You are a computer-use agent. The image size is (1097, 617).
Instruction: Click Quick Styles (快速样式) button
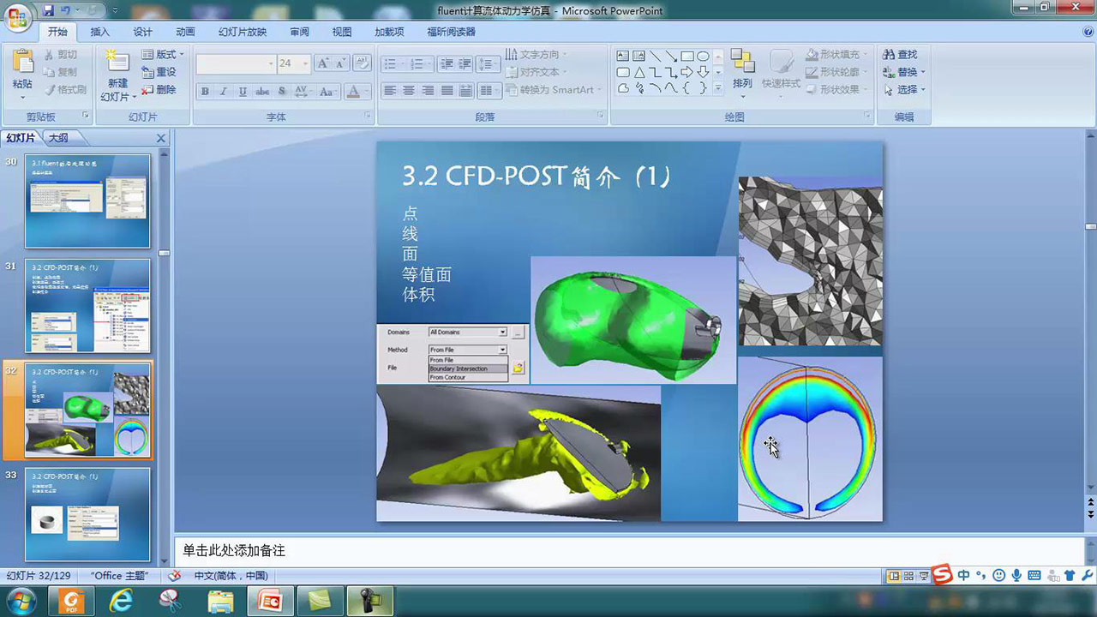coord(781,69)
